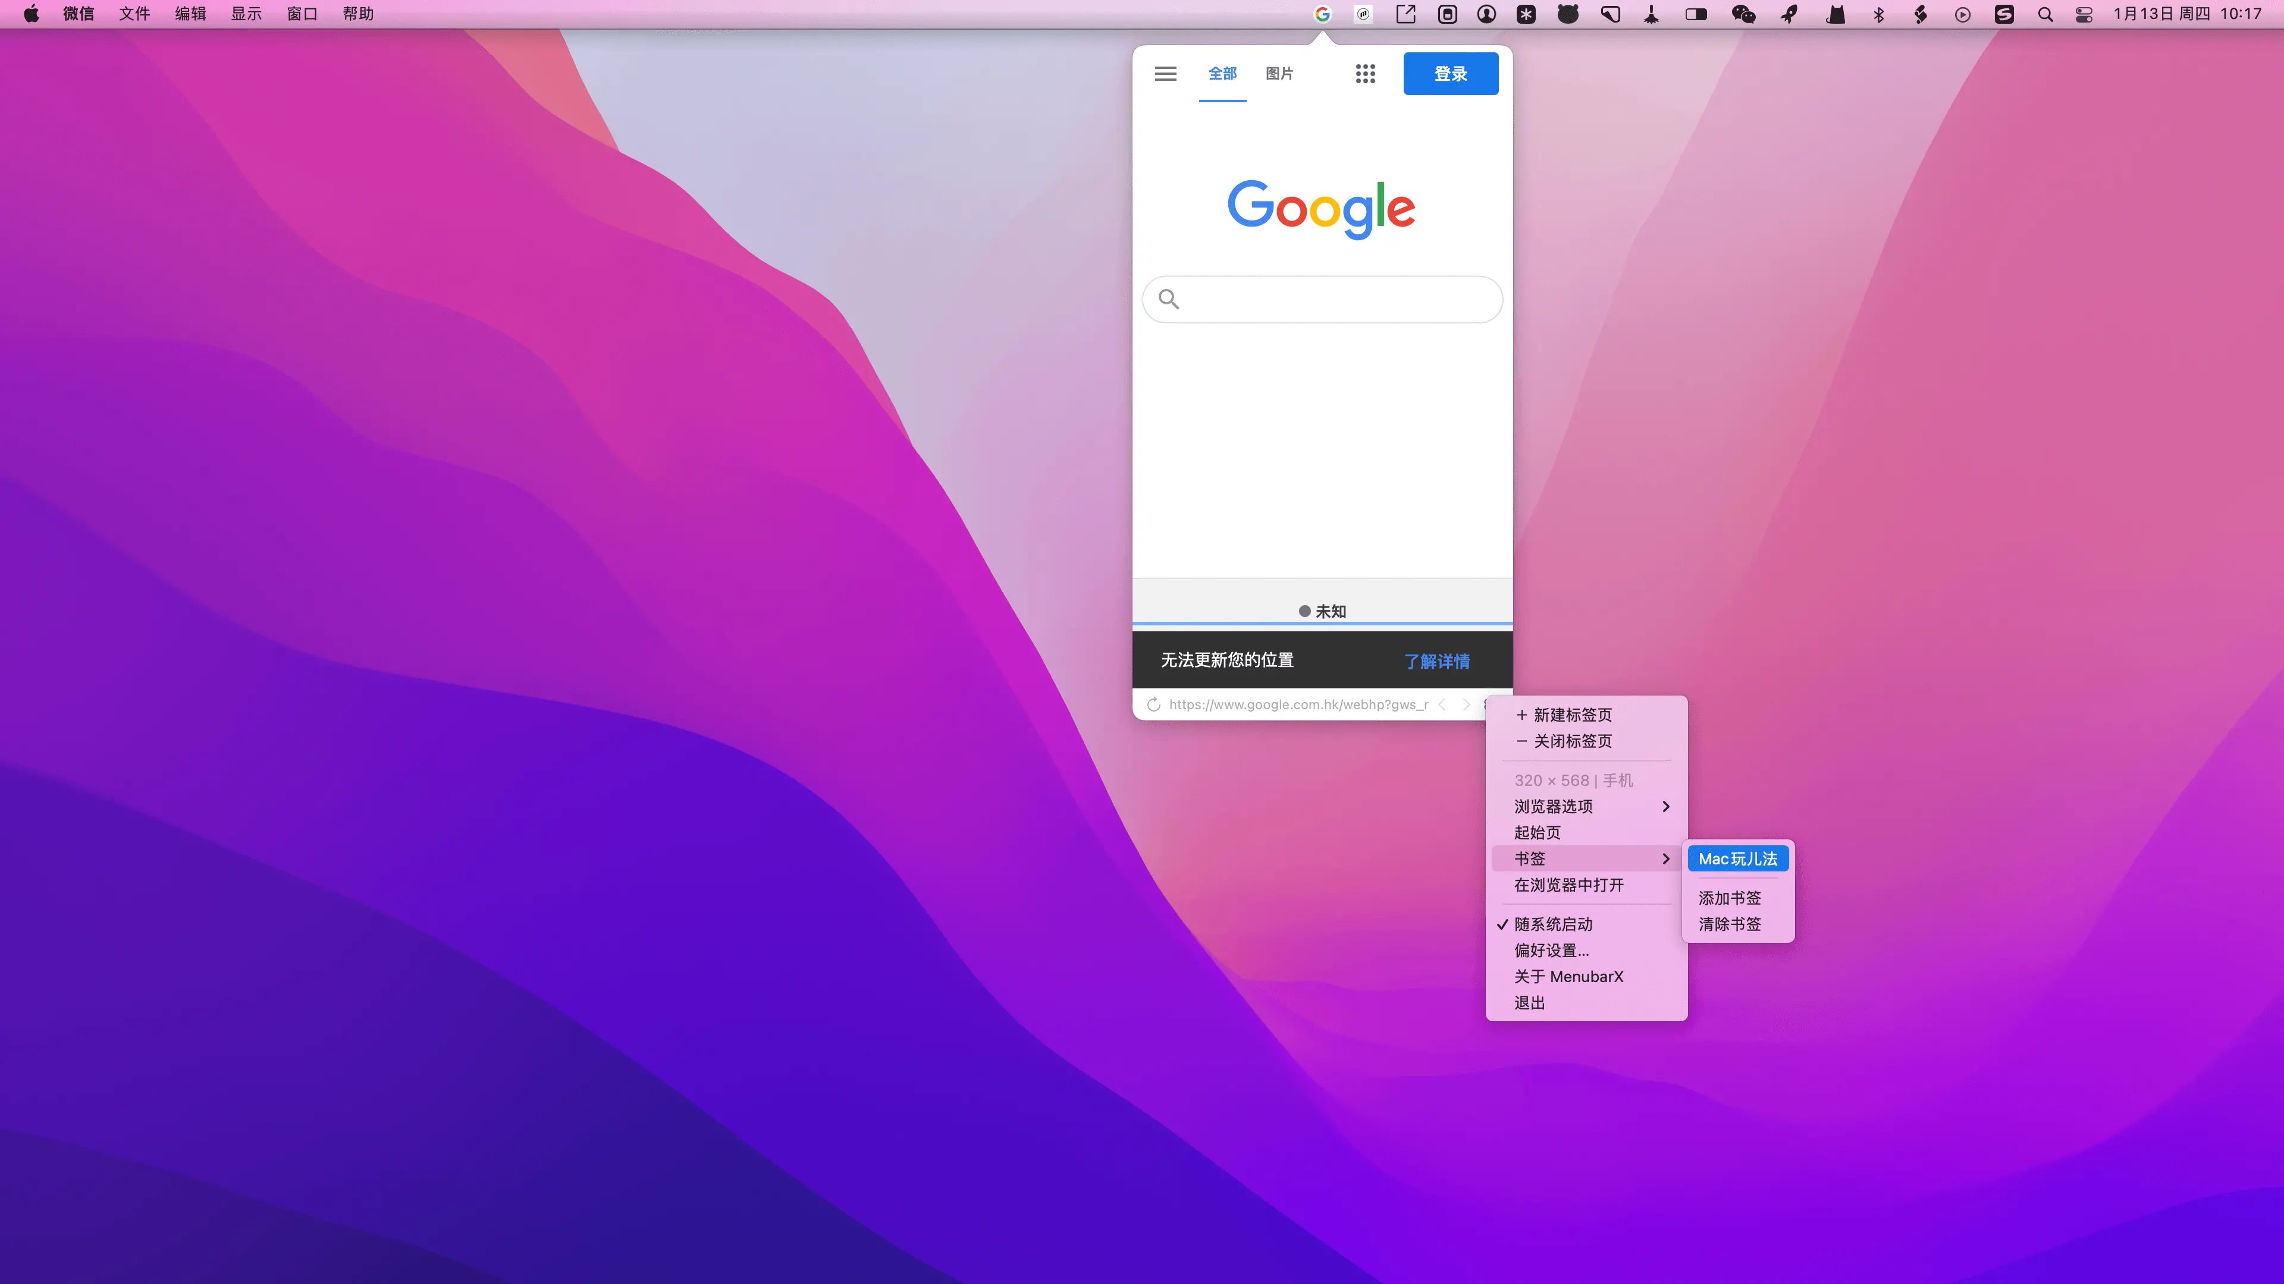This screenshot has width=2284, height=1284.
Task: Click the broom cleaner icon in menu bar
Action: click(1651, 14)
